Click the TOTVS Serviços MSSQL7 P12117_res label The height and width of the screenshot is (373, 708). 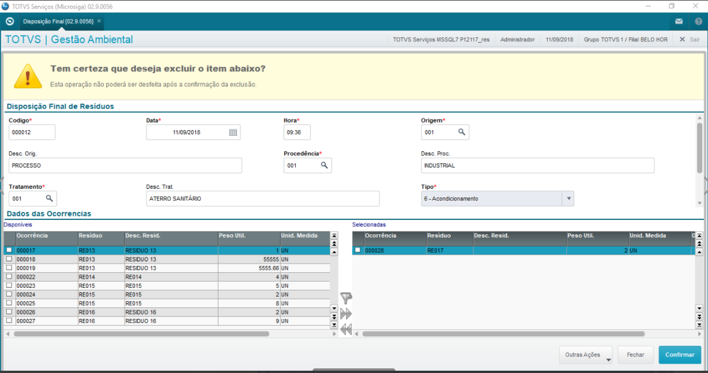[441, 40]
